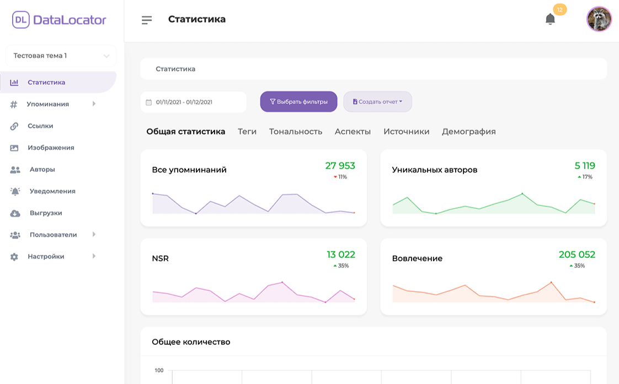Open the Тестовая тема 1 topic selector
The image size is (619, 384).
click(60, 56)
